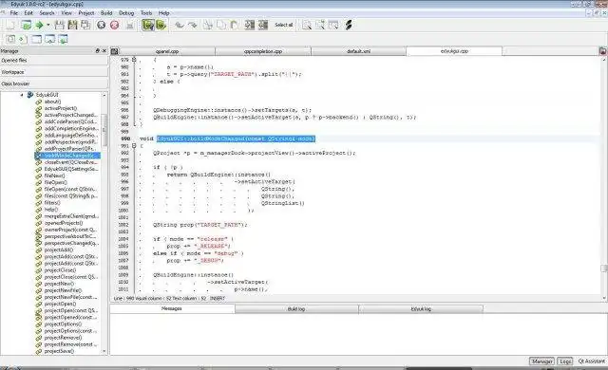Switch to the Messages tab
This screenshot has height=370, width=608.
[x=172, y=309]
